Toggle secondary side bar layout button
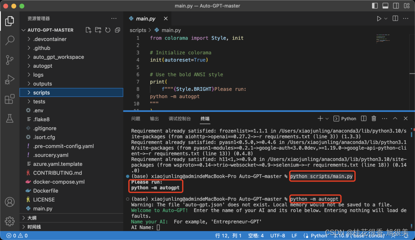415x240 pixels. [396, 5]
